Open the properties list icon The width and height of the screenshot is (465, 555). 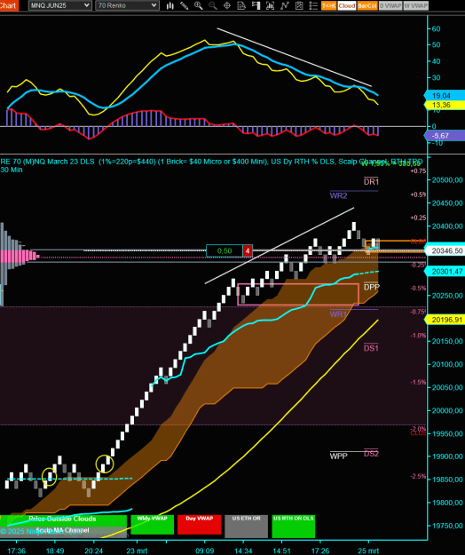tap(313, 5)
